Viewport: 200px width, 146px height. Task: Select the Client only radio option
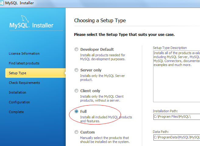point(76,91)
